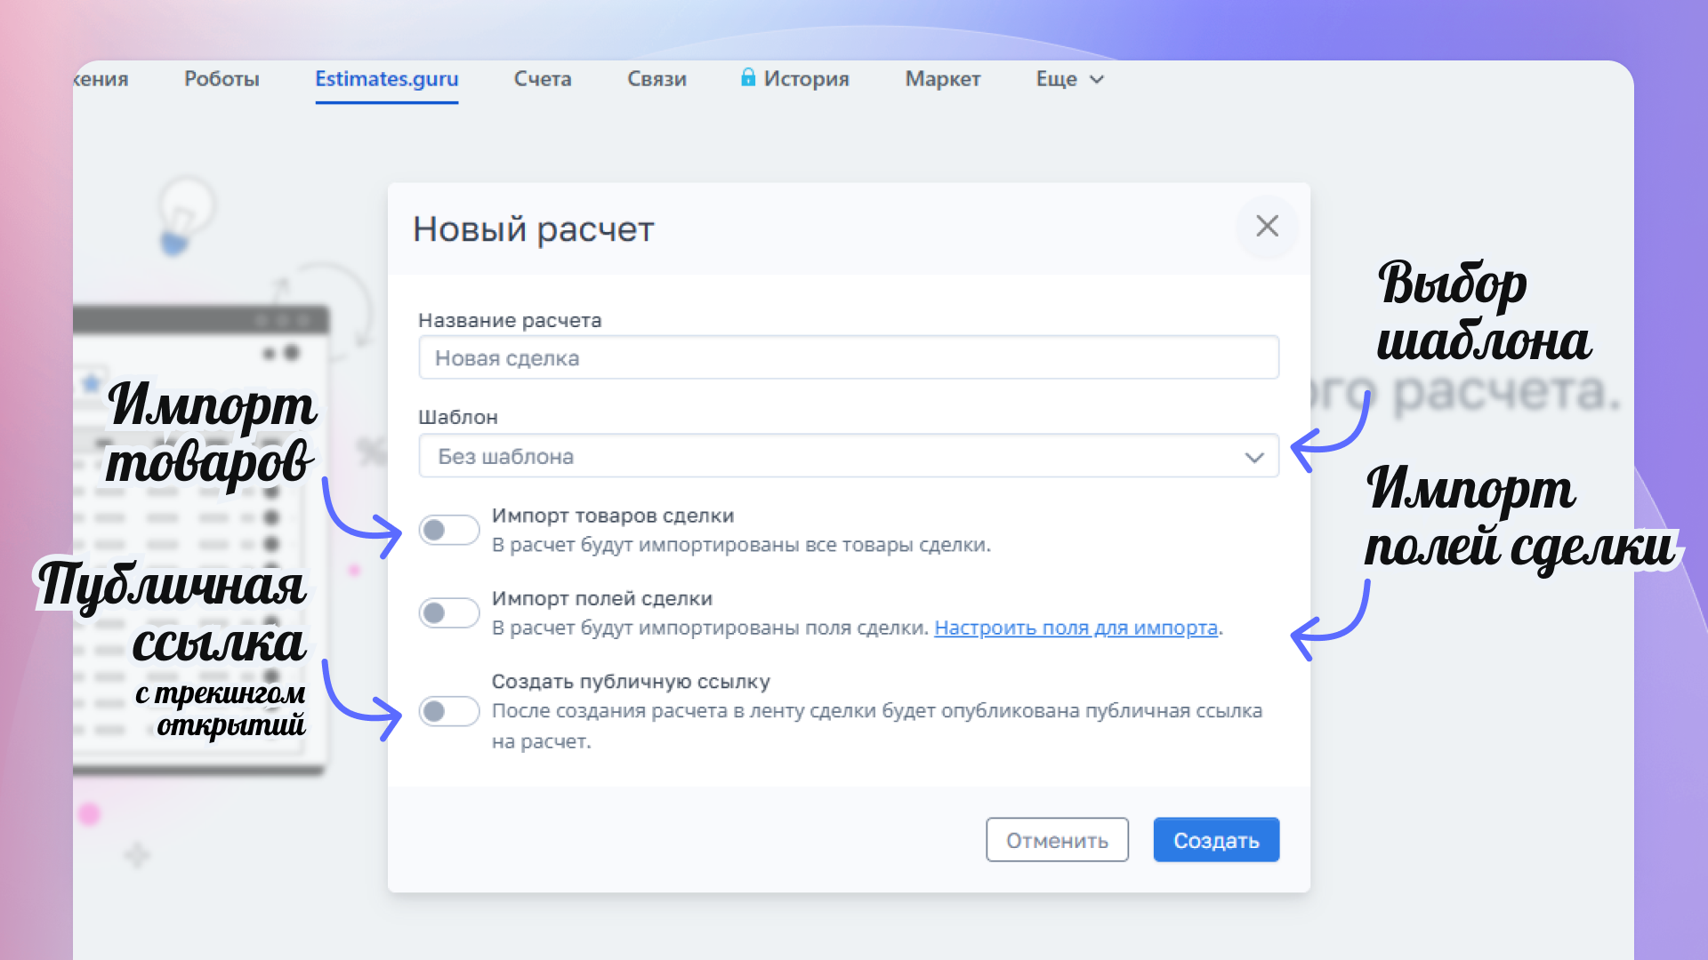Open the Маркет tab
The width and height of the screenshot is (1708, 960).
click(942, 79)
